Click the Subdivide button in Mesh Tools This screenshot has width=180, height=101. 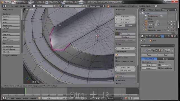click(x=11, y=52)
